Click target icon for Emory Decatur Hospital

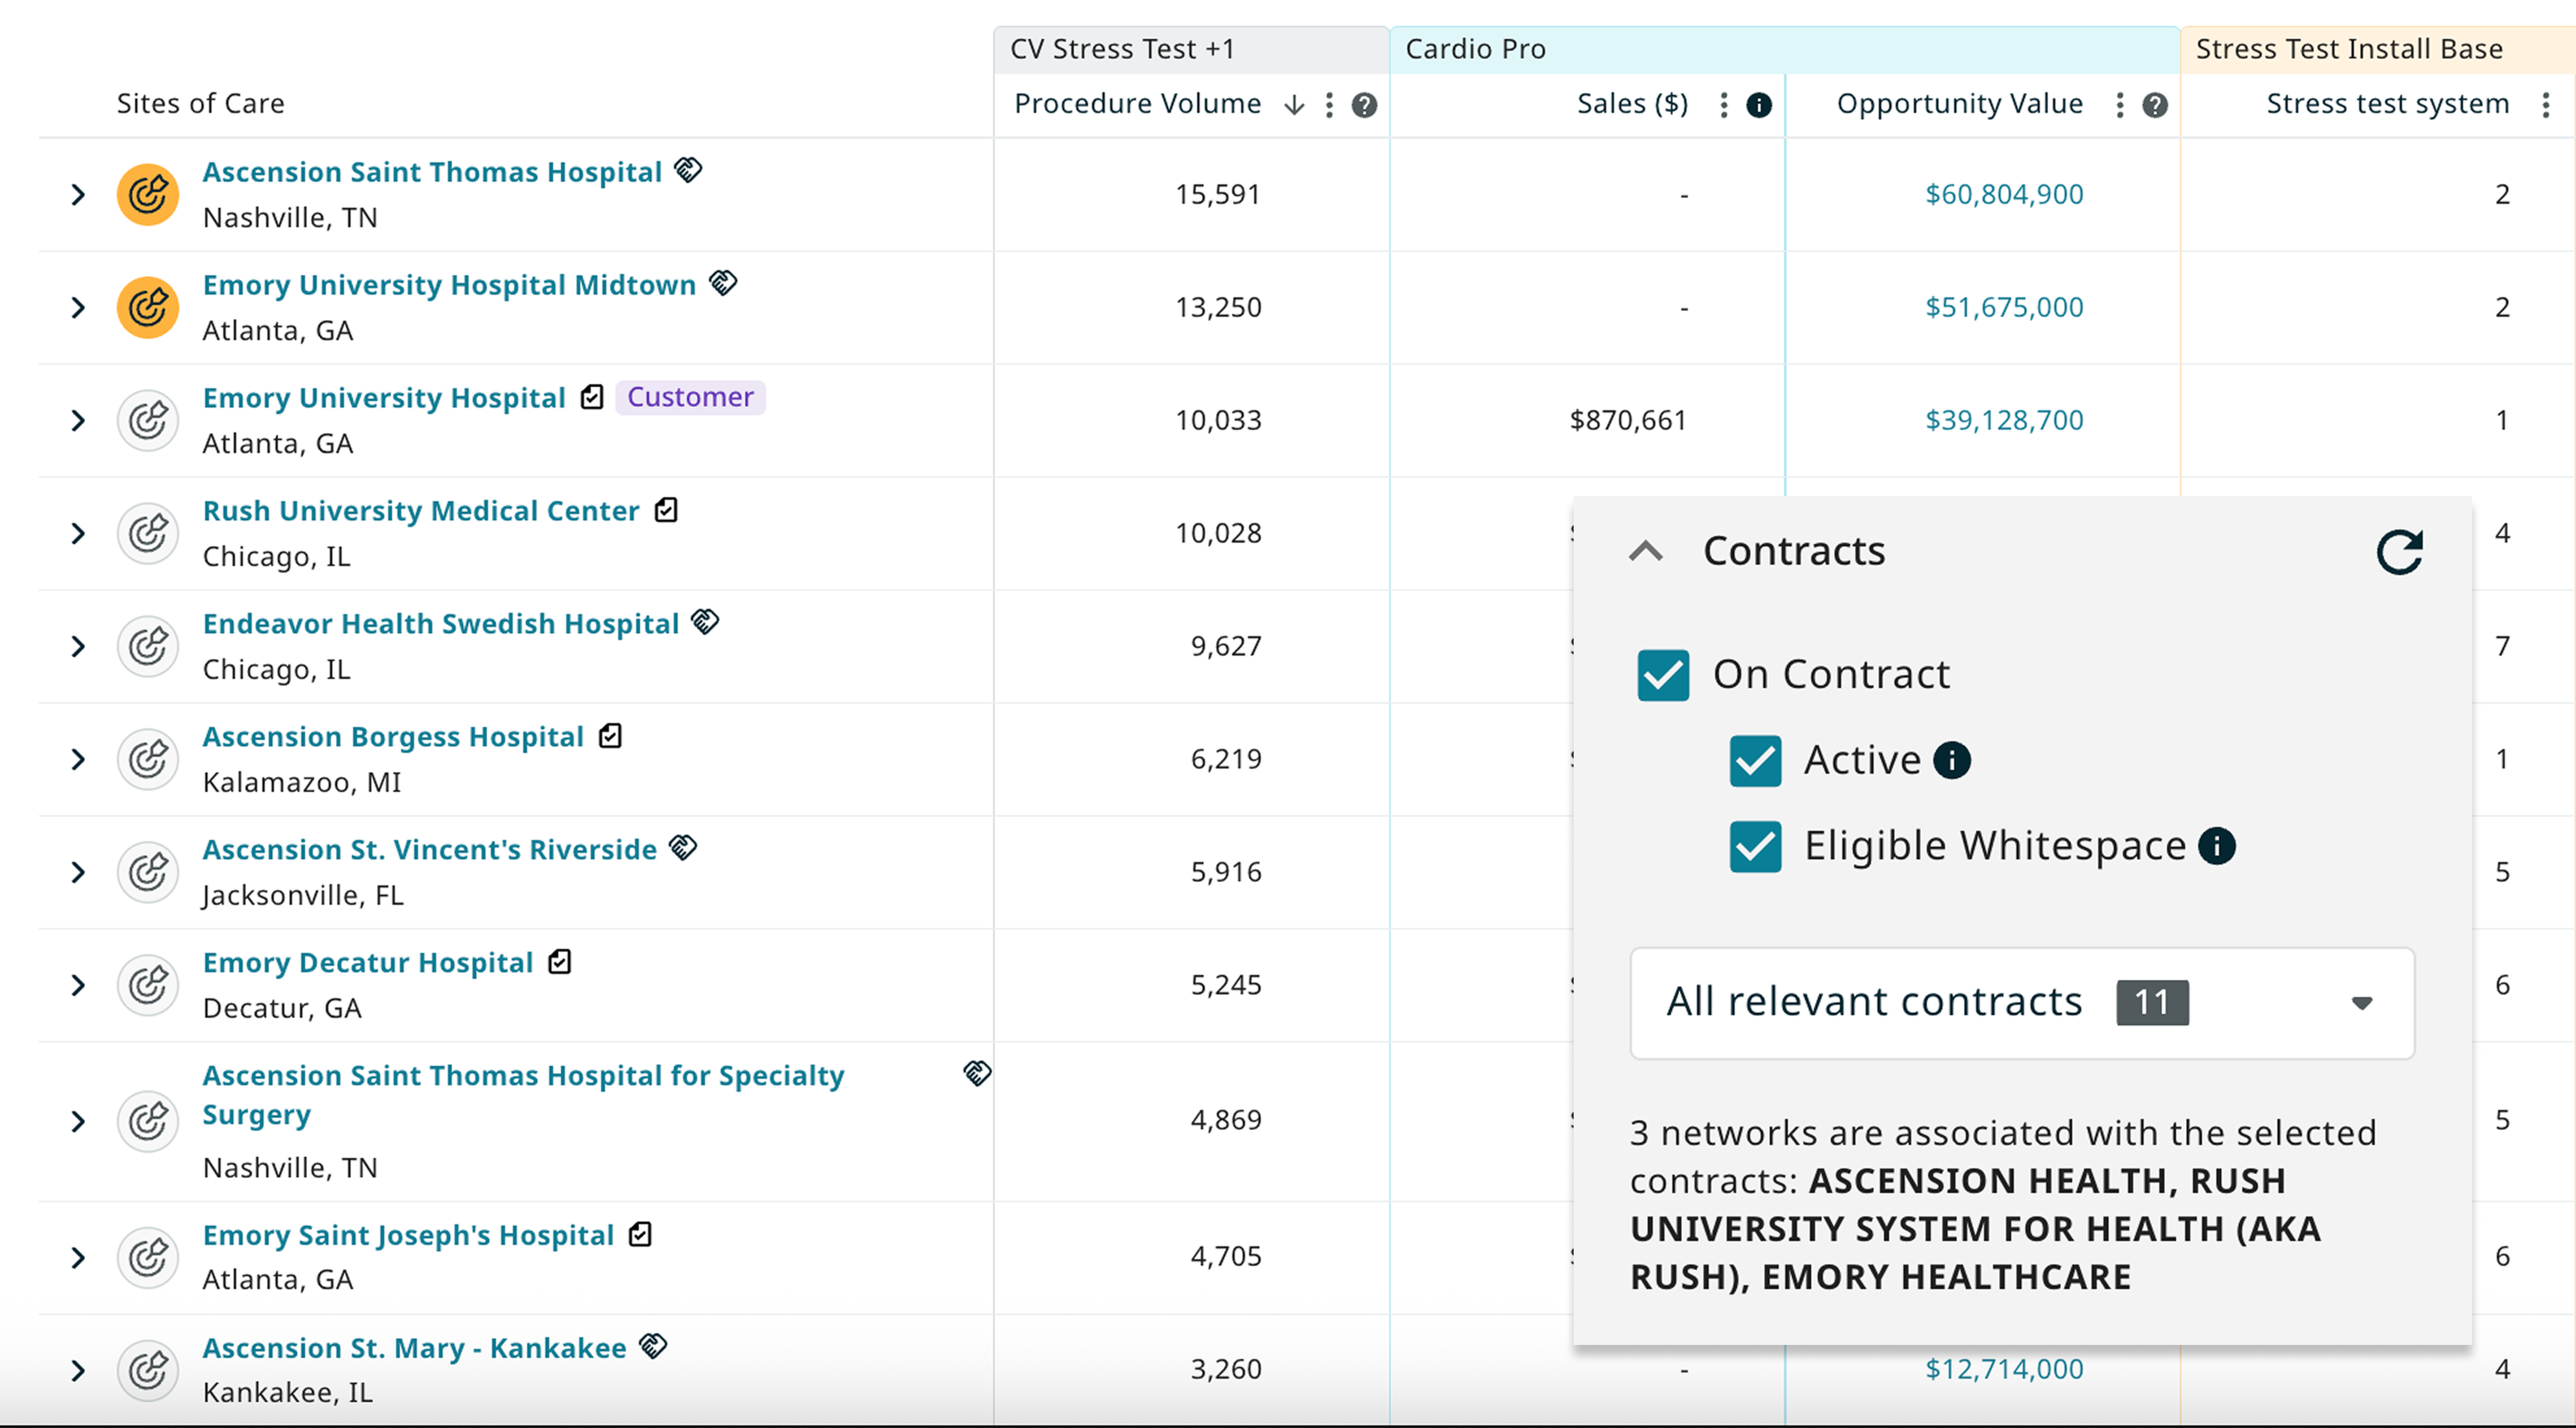click(148, 986)
